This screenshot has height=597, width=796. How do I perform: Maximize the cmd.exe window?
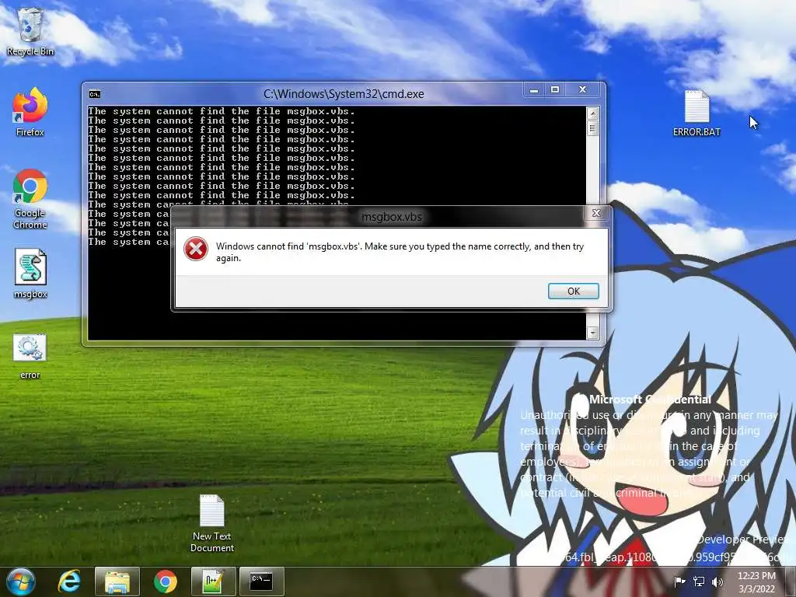pos(555,90)
